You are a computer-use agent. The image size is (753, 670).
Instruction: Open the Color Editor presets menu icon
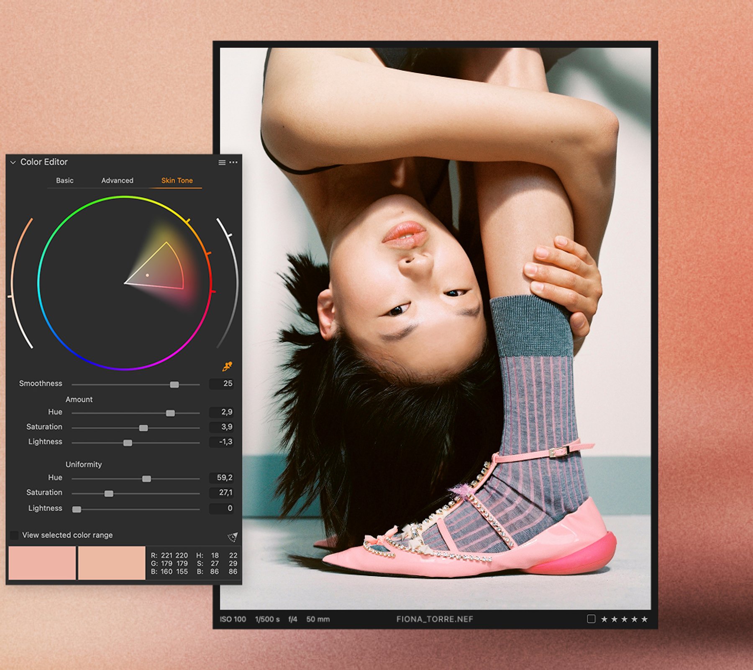pyautogui.click(x=221, y=164)
